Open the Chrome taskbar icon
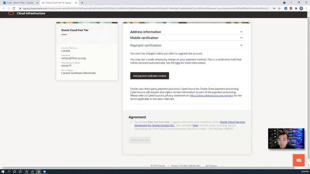Viewport: 310px width, 174px height. pos(39,172)
